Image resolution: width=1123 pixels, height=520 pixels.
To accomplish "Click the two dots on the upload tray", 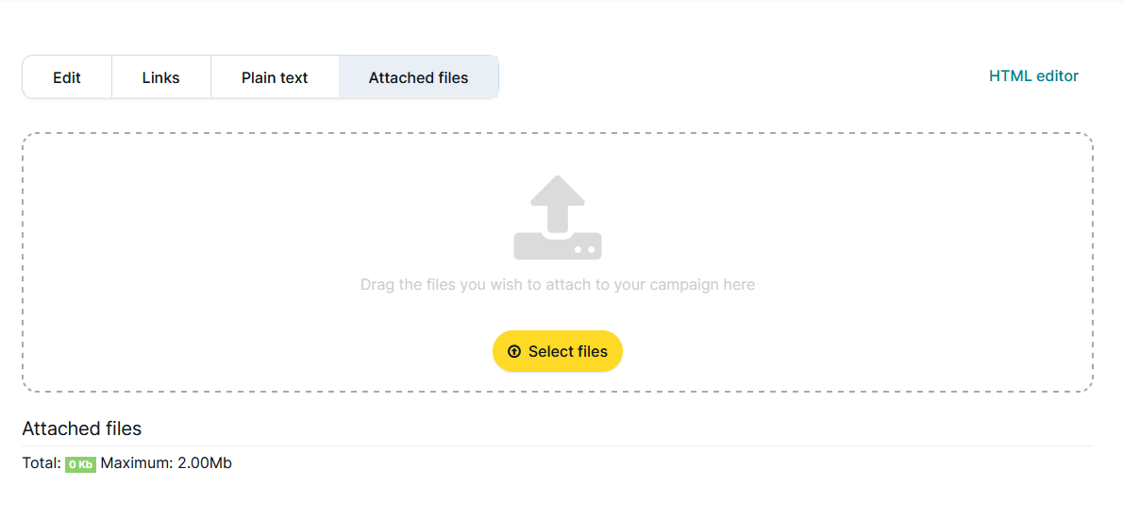I will tap(583, 249).
